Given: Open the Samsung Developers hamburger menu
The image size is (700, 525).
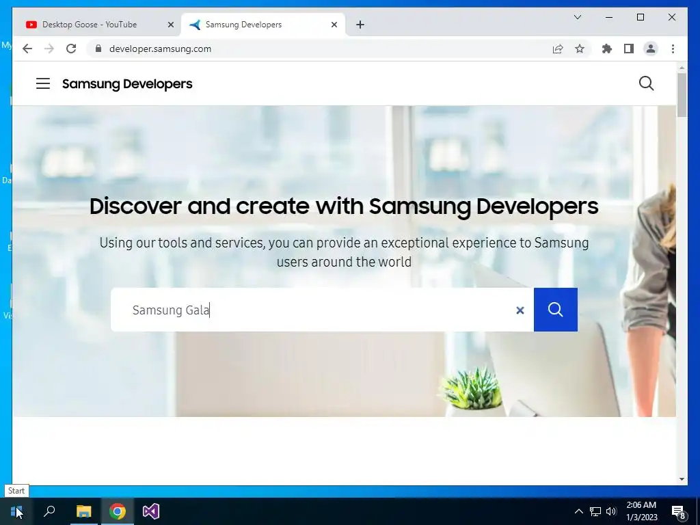Looking at the screenshot, I should (x=43, y=83).
